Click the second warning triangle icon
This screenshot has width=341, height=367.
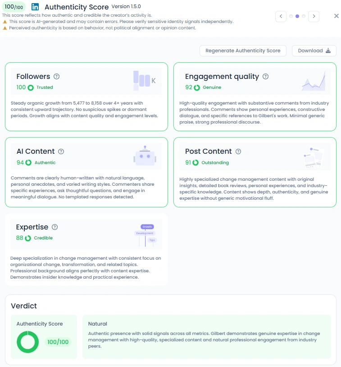(5, 28)
